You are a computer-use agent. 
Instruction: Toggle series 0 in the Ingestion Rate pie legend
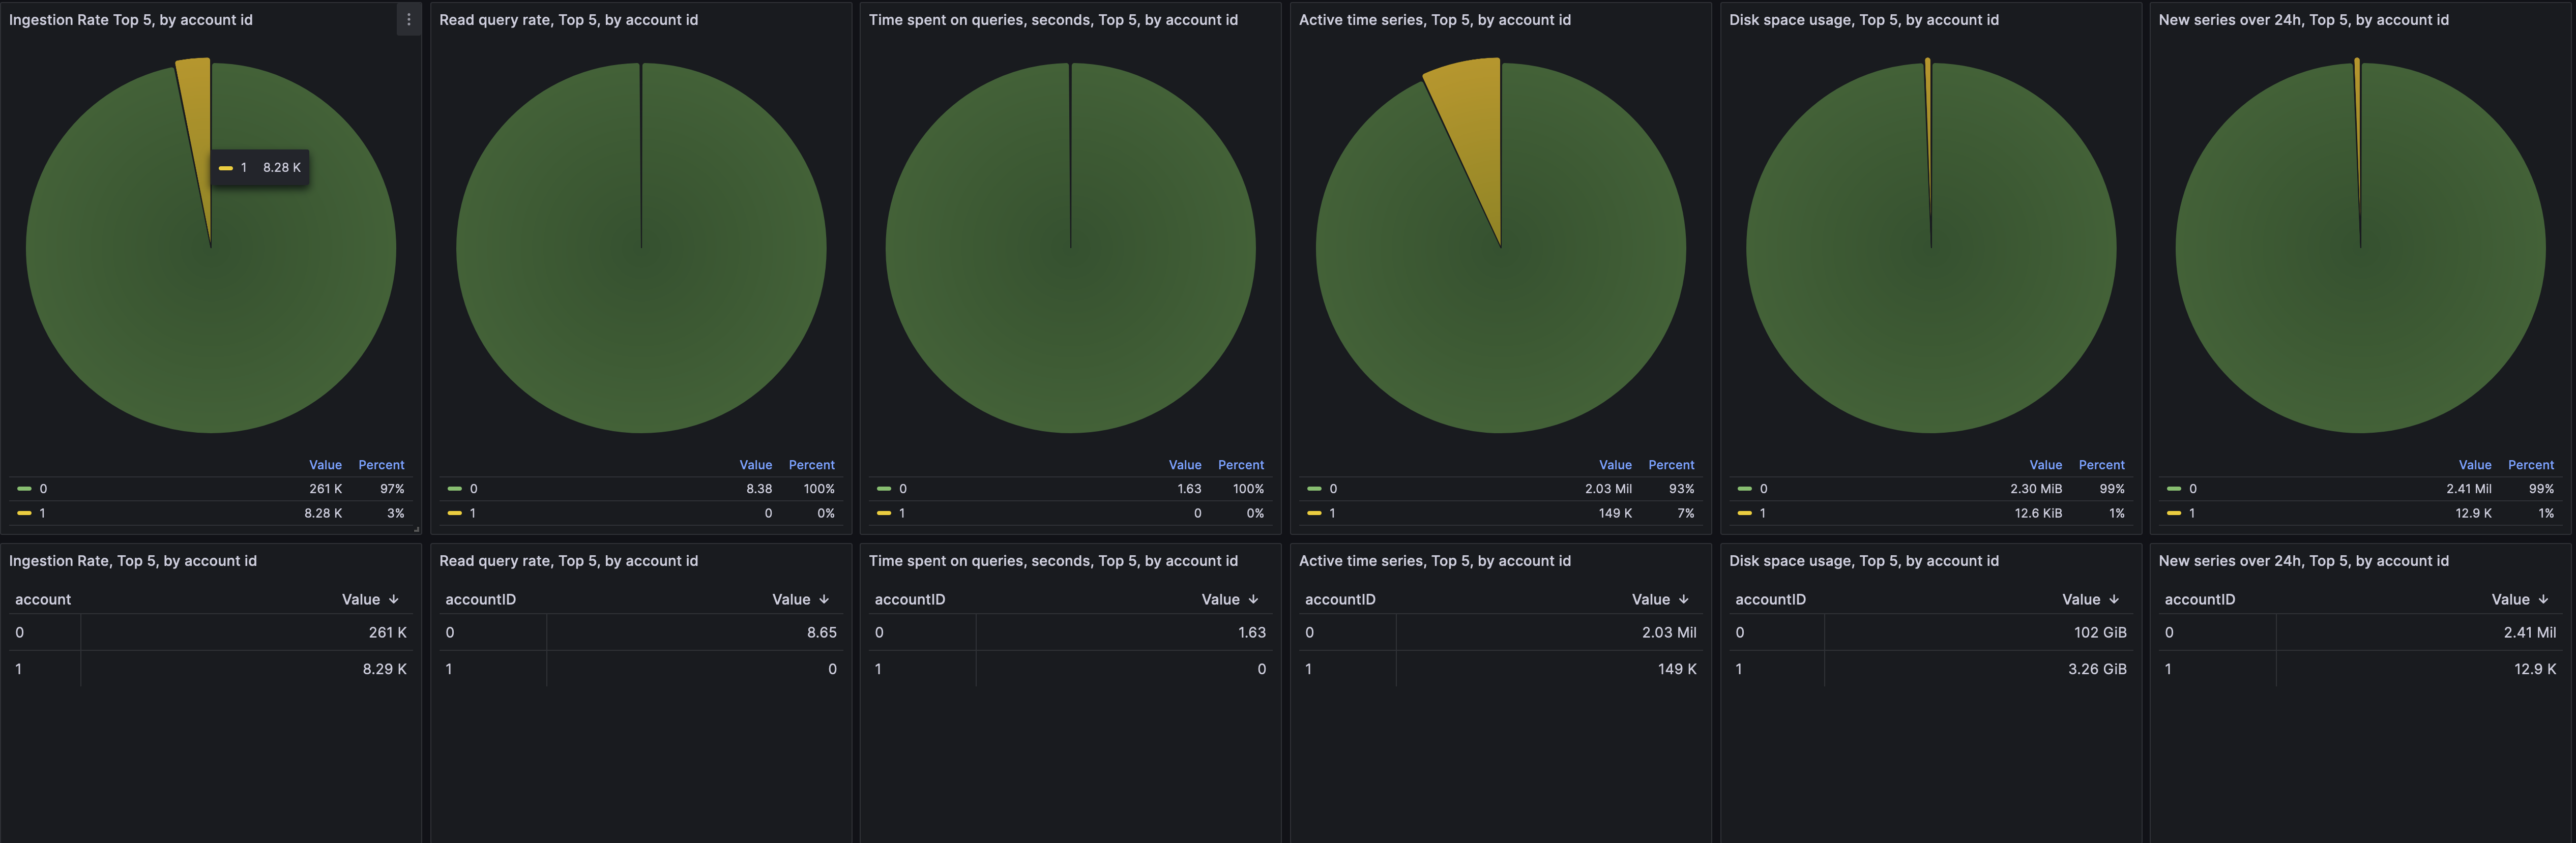(x=43, y=489)
